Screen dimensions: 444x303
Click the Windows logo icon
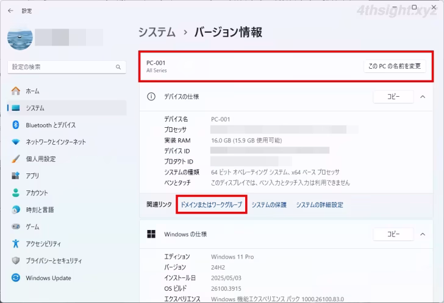pyautogui.click(x=151, y=234)
